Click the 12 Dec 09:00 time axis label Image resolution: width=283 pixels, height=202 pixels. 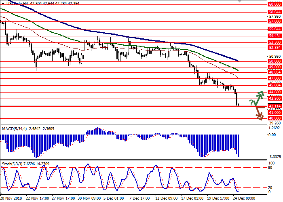(x=167, y=198)
